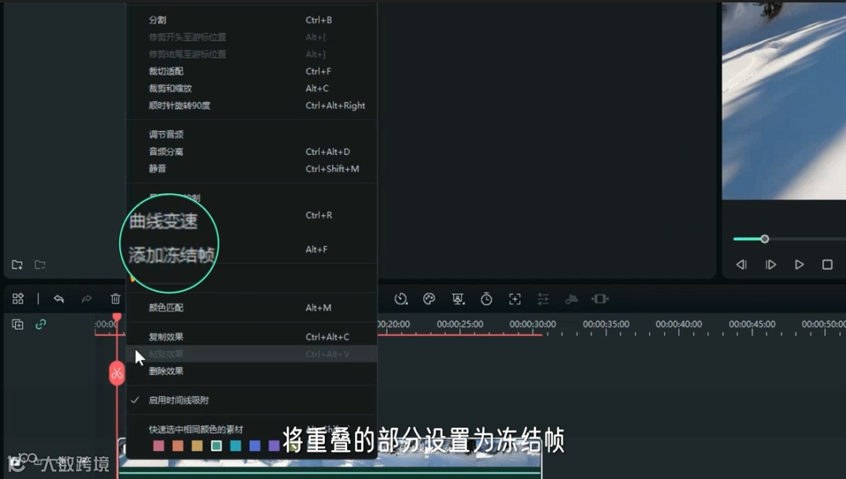Click the motion tracking crosshair icon
The height and width of the screenshot is (479, 846).
coord(515,298)
